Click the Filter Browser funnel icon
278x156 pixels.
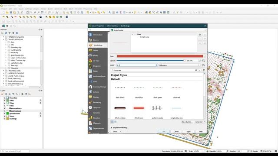(10, 33)
